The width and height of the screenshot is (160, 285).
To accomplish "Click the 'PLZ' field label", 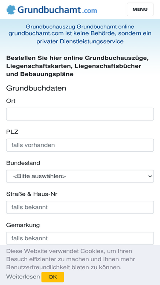I will pos(12,132).
